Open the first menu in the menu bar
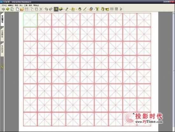This screenshot has height=132, width=175. 4,5
